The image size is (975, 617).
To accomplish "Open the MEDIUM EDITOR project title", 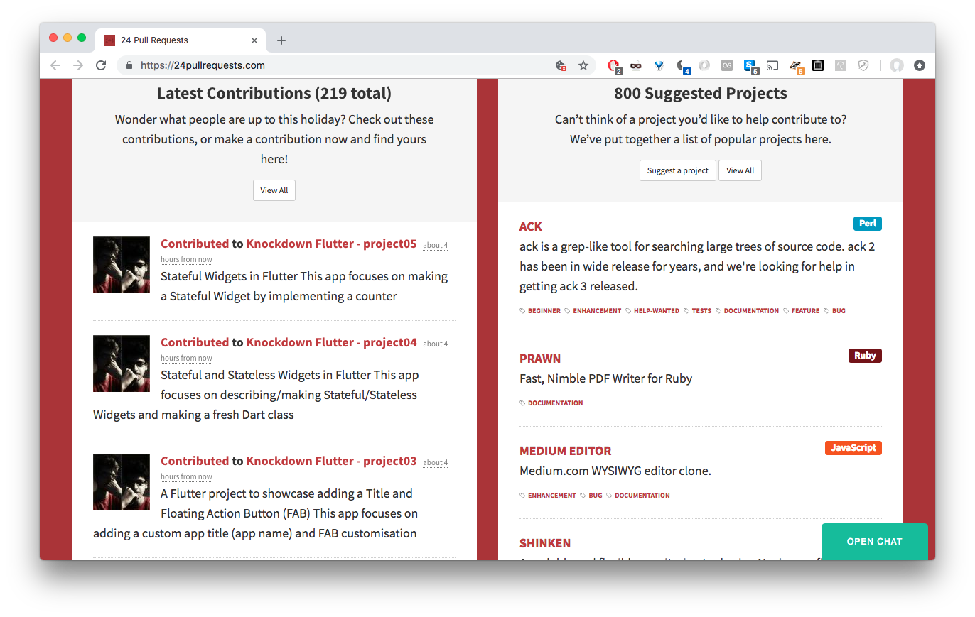I will tap(566, 451).
